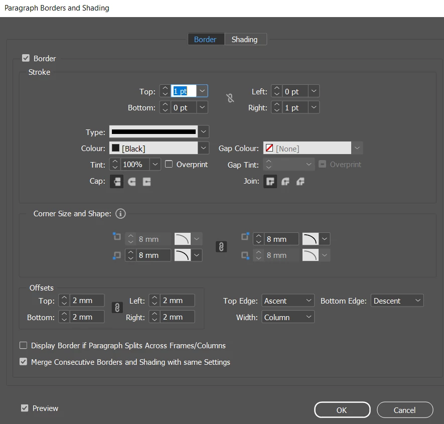Click the OK button
Image resolution: width=444 pixels, height=424 pixels.
coord(342,410)
